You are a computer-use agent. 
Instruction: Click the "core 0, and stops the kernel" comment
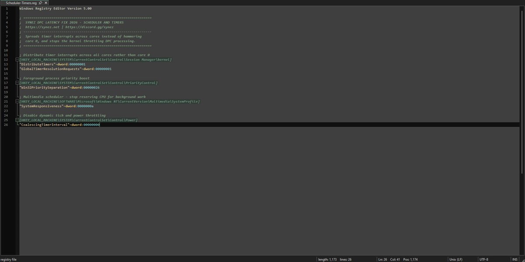point(77,41)
